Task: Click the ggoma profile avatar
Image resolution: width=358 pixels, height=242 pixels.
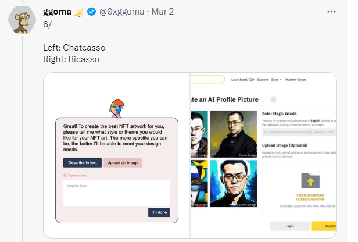Action: pos(22,22)
